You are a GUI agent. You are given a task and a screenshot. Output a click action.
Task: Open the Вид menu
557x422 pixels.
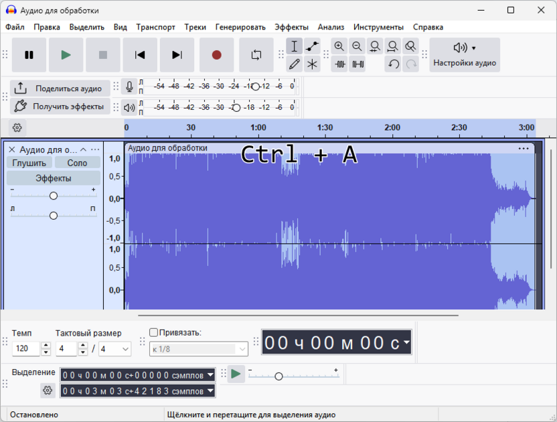[120, 27]
